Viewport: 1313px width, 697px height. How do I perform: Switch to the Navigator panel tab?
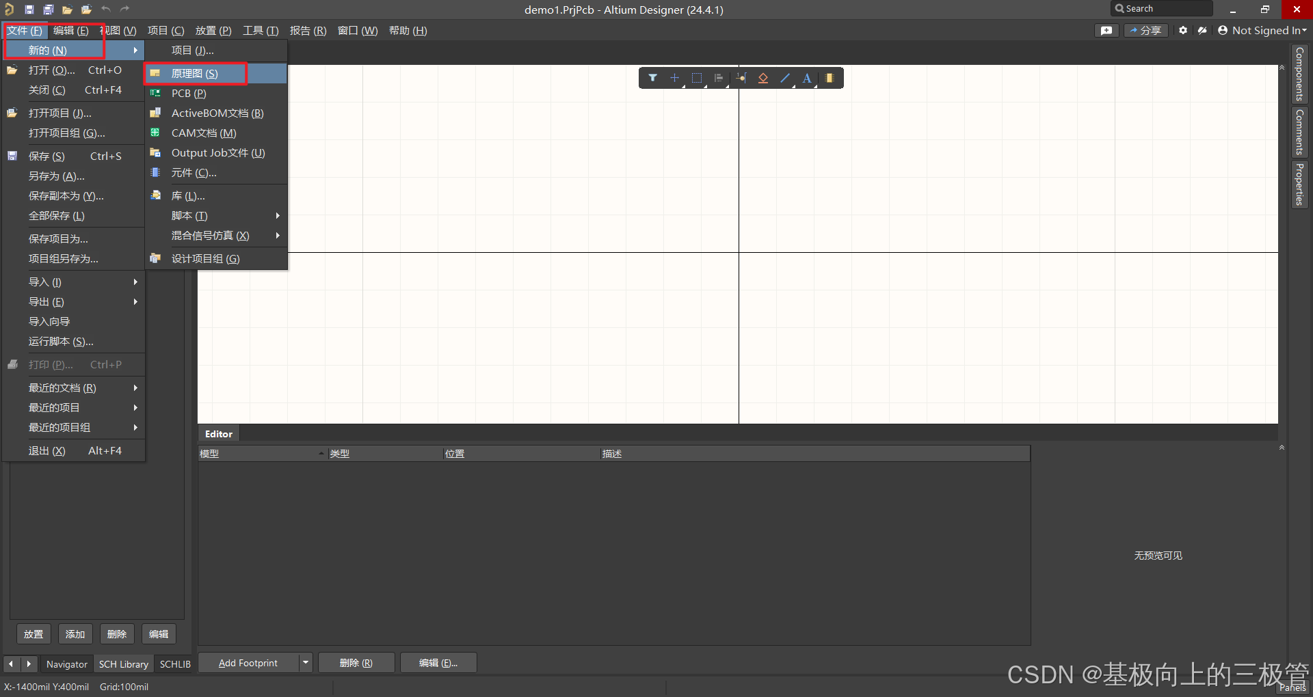(x=67, y=664)
